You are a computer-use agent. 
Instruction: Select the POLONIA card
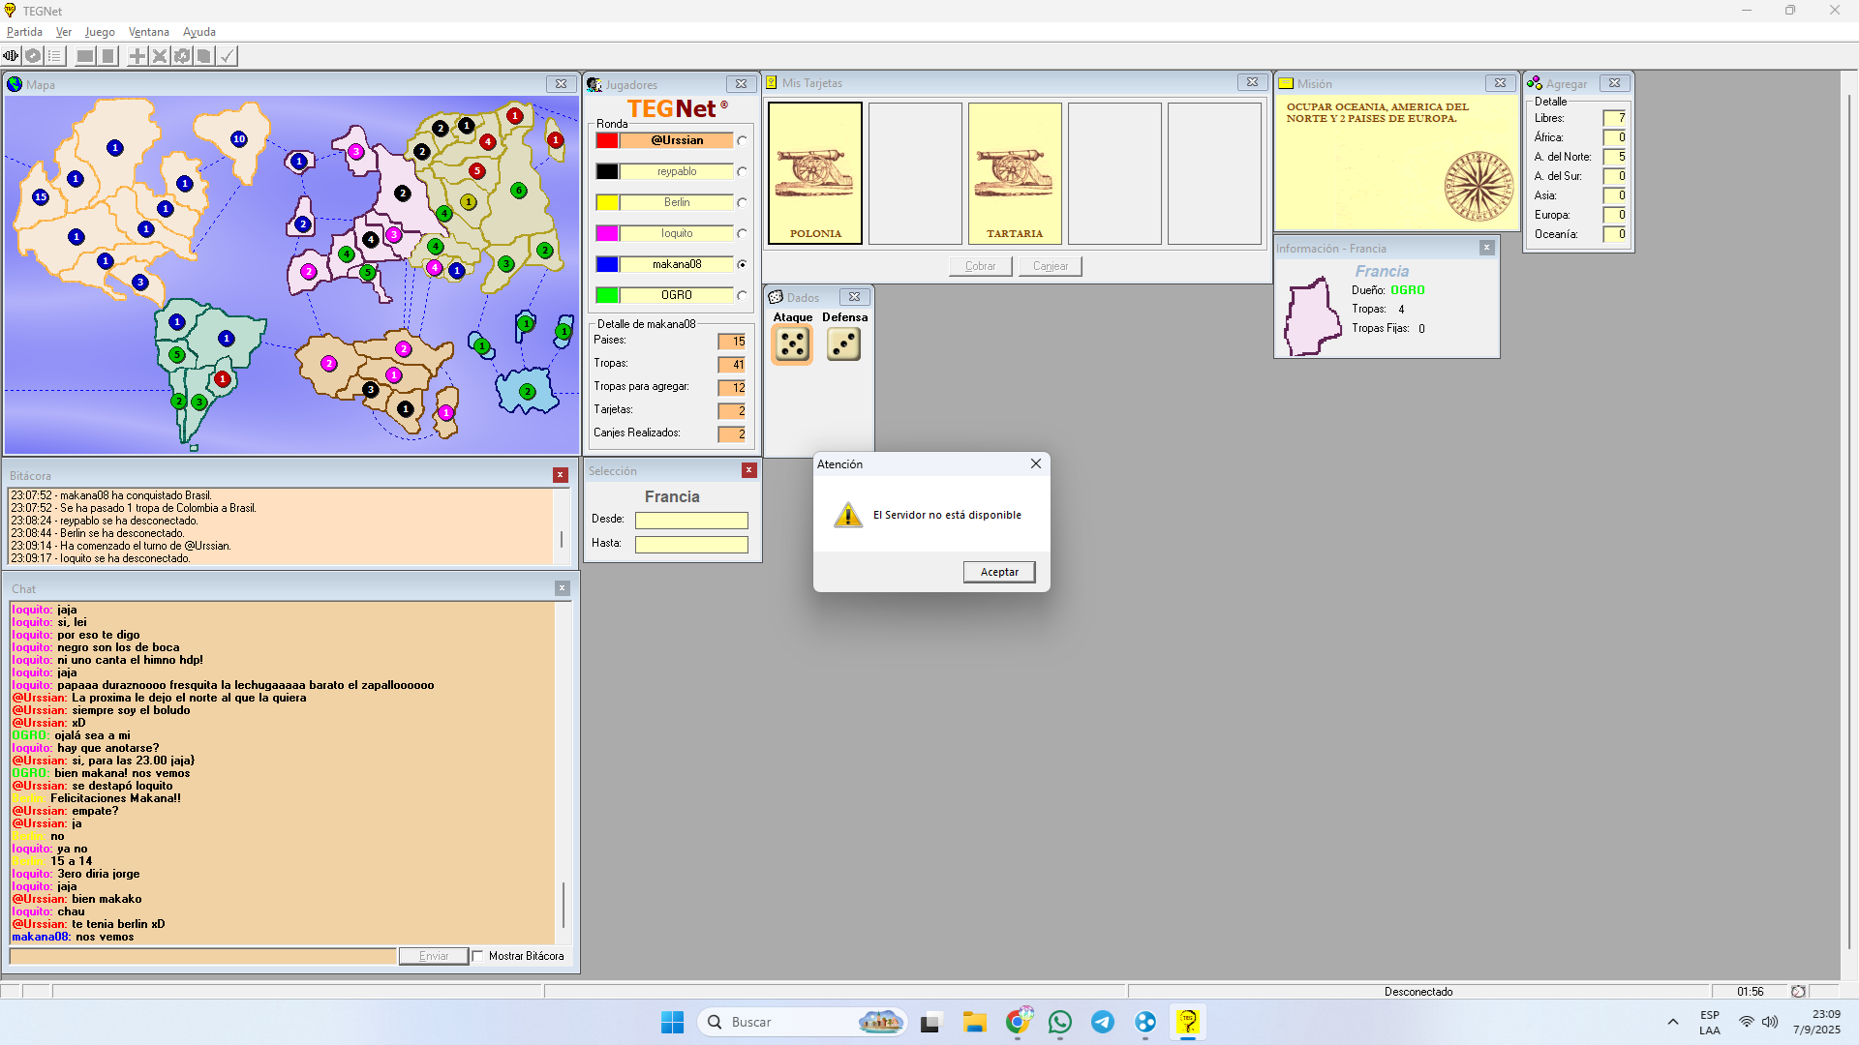pos(815,173)
